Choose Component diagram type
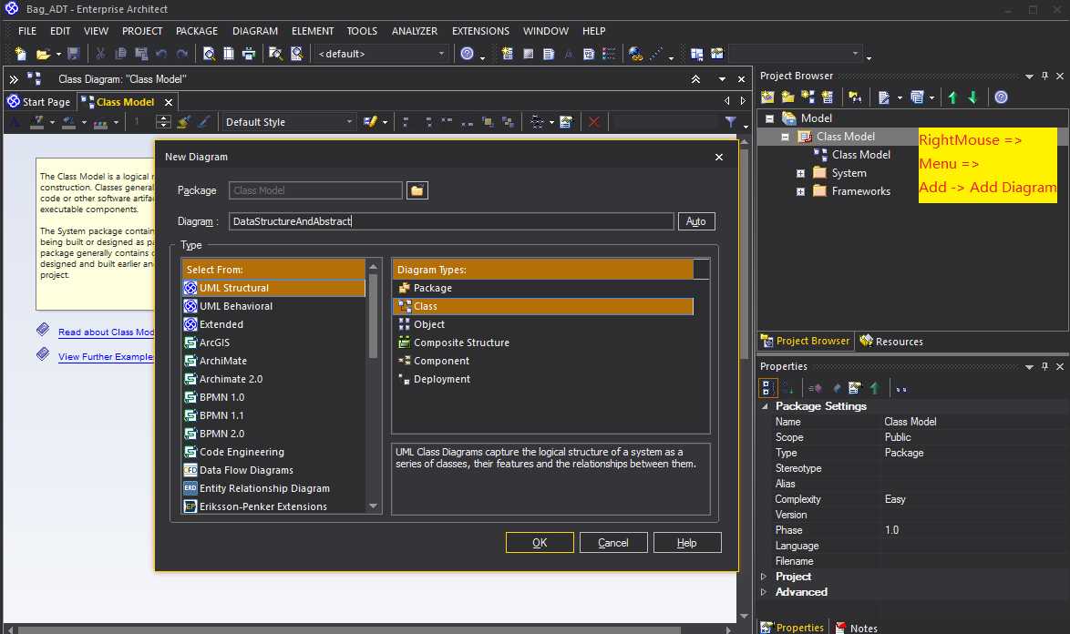This screenshot has width=1070, height=634. tap(543, 361)
